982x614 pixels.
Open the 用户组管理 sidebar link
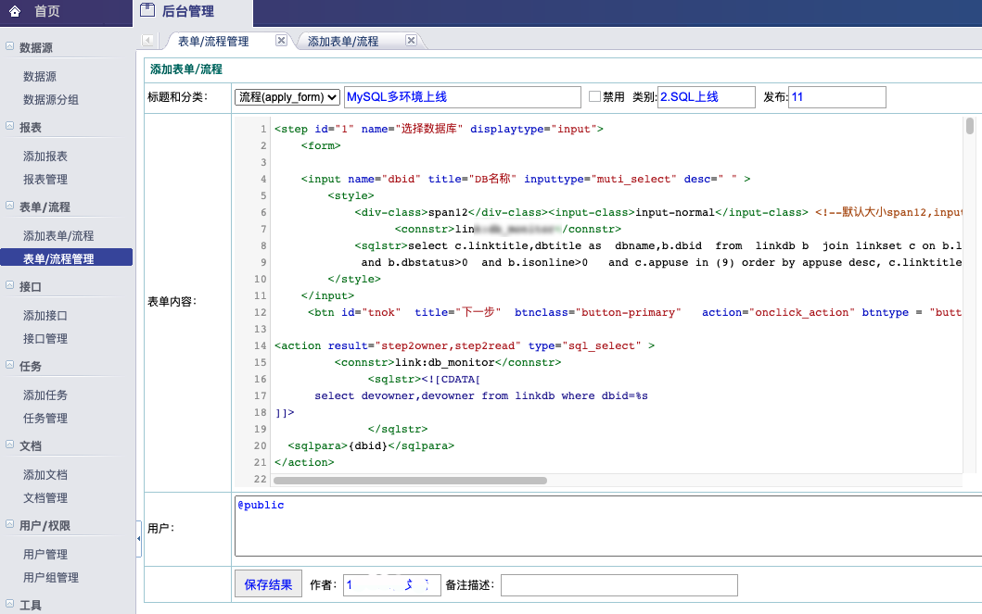coord(51,578)
